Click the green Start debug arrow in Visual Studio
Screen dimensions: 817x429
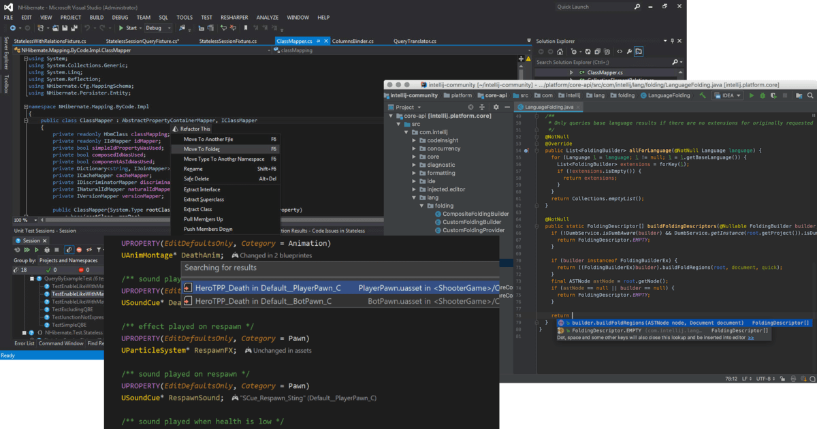(121, 28)
